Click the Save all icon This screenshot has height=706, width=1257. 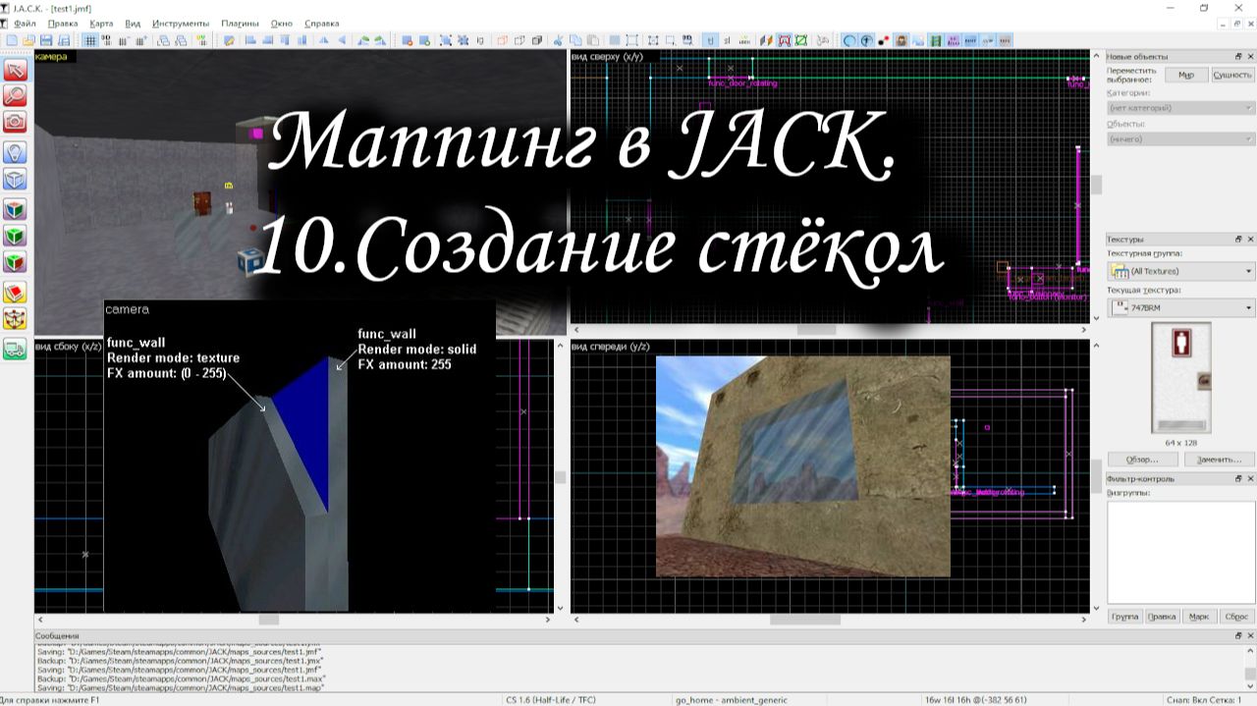64,40
